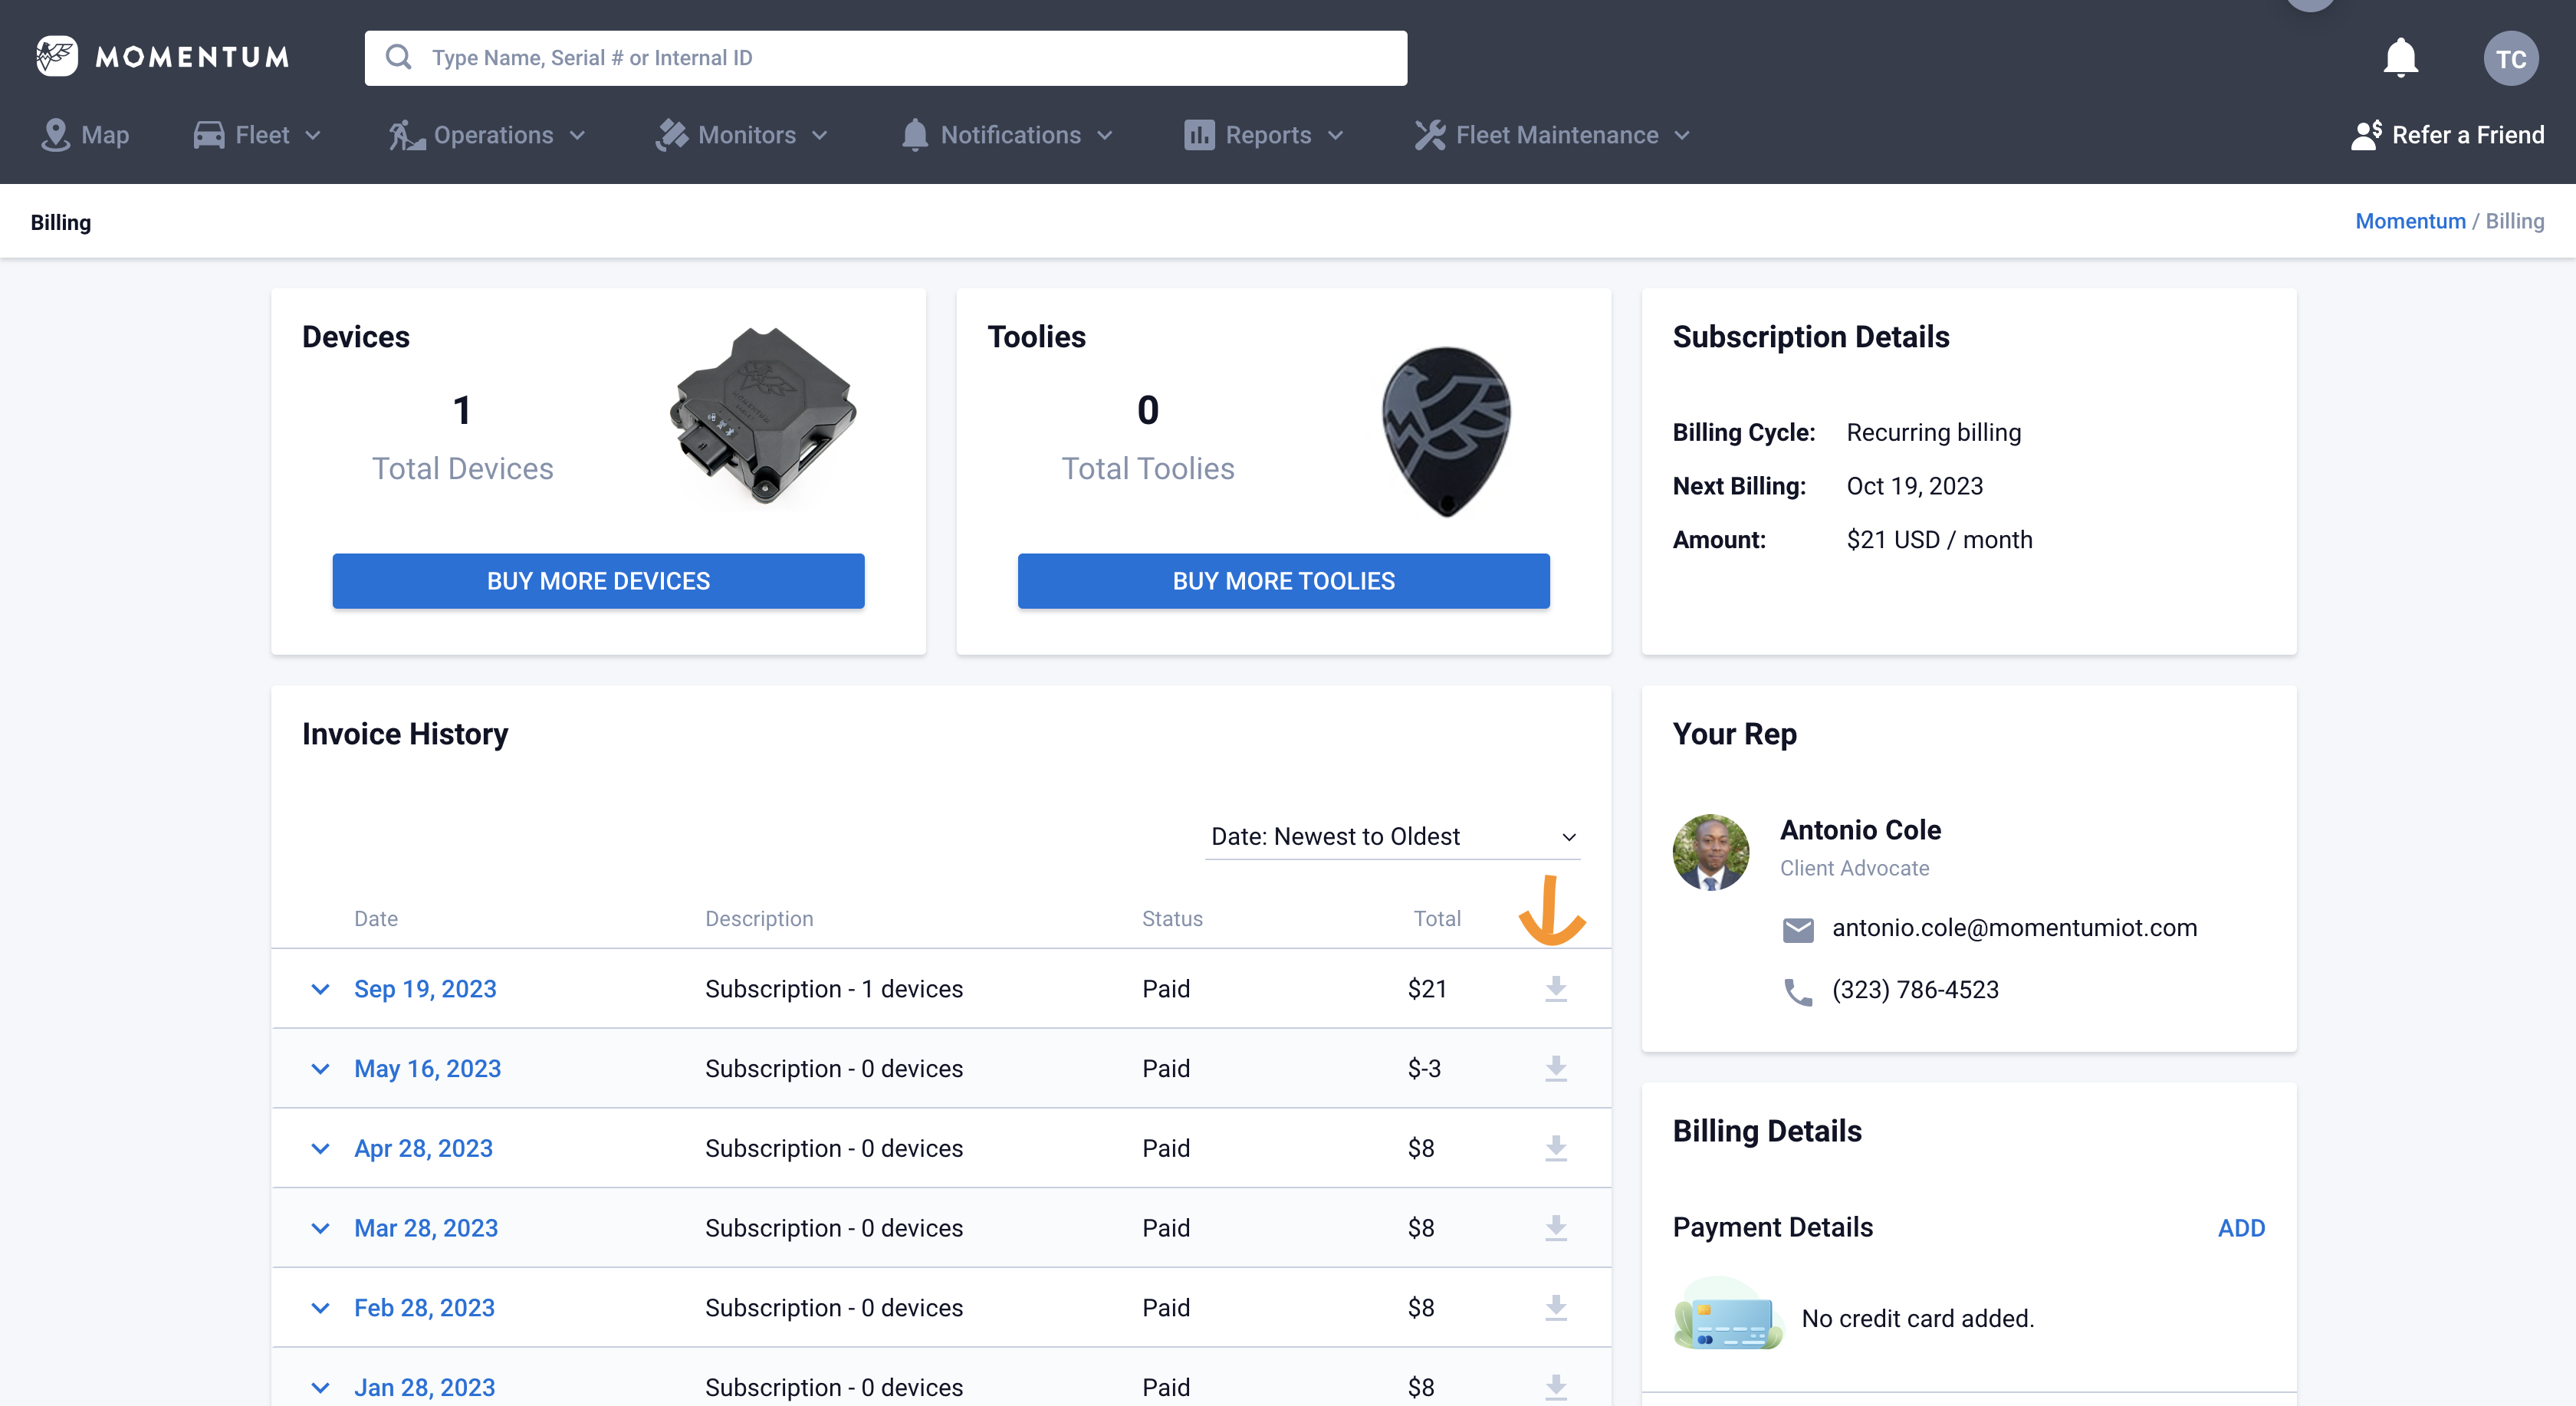The image size is (2576, 1406).
Task: Download the Sep 19, 2023 invoice
Action: [1555, 989]
